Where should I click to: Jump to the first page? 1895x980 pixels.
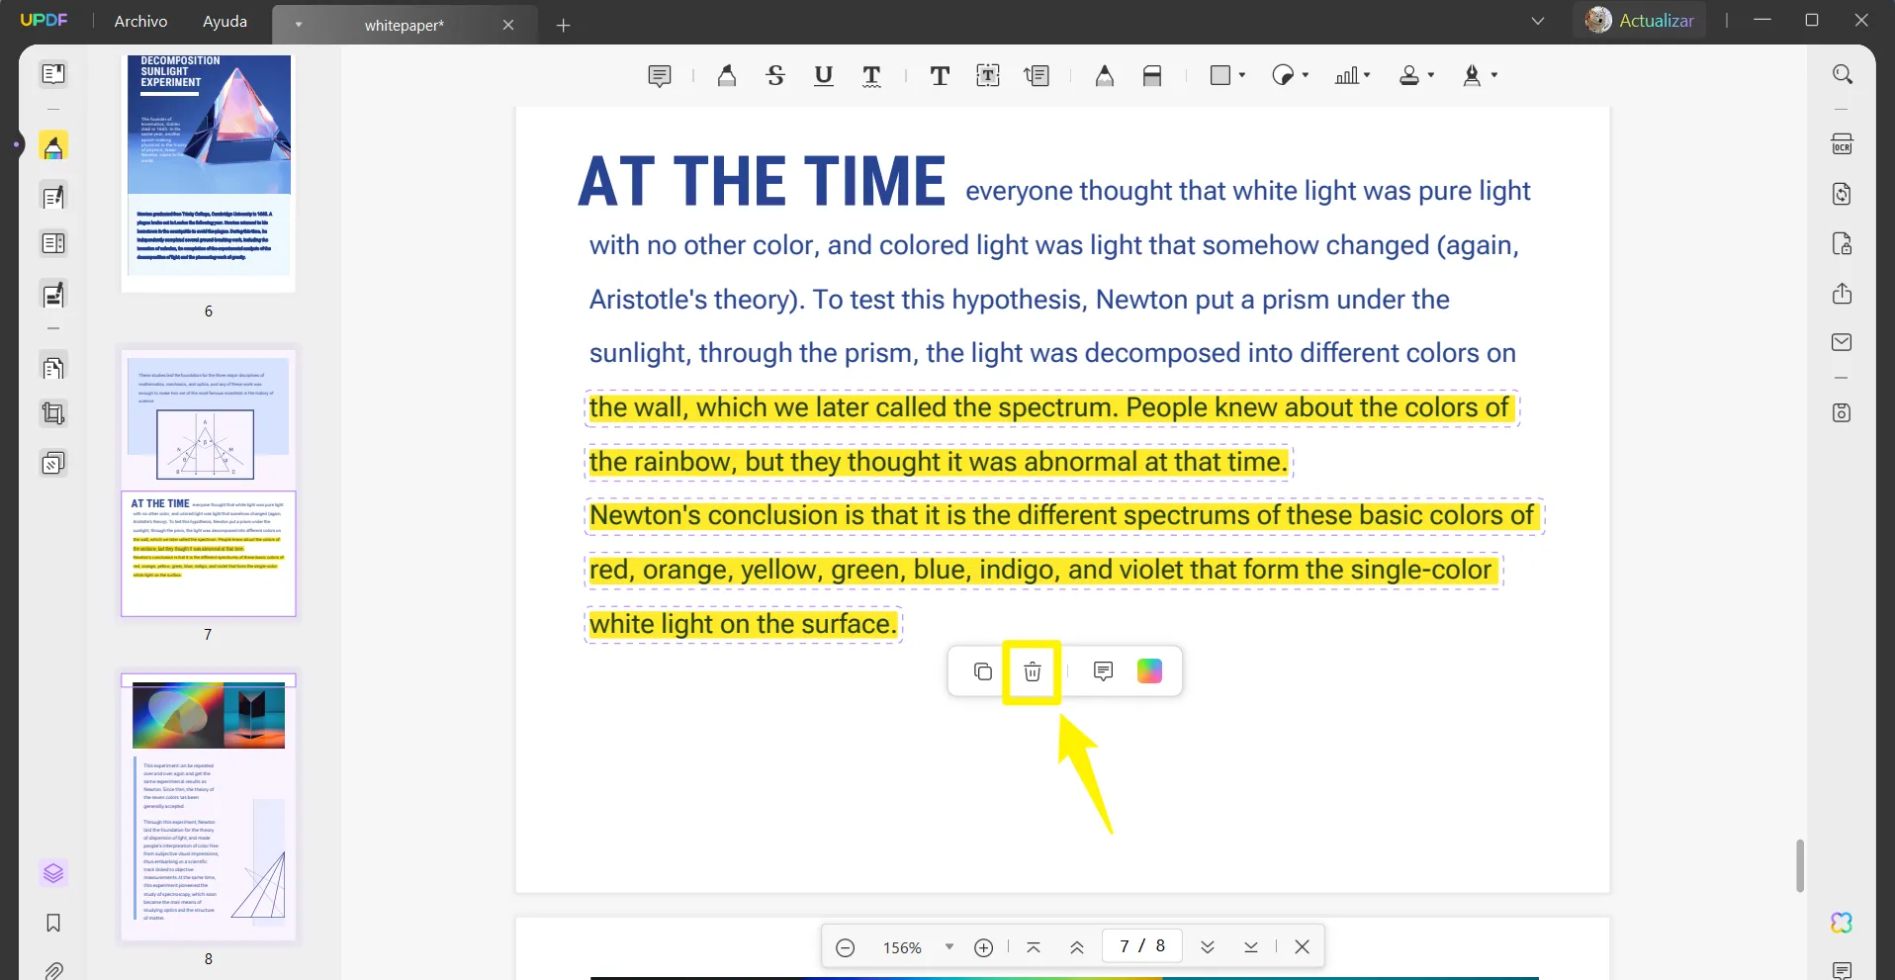tap(1033, 947)
